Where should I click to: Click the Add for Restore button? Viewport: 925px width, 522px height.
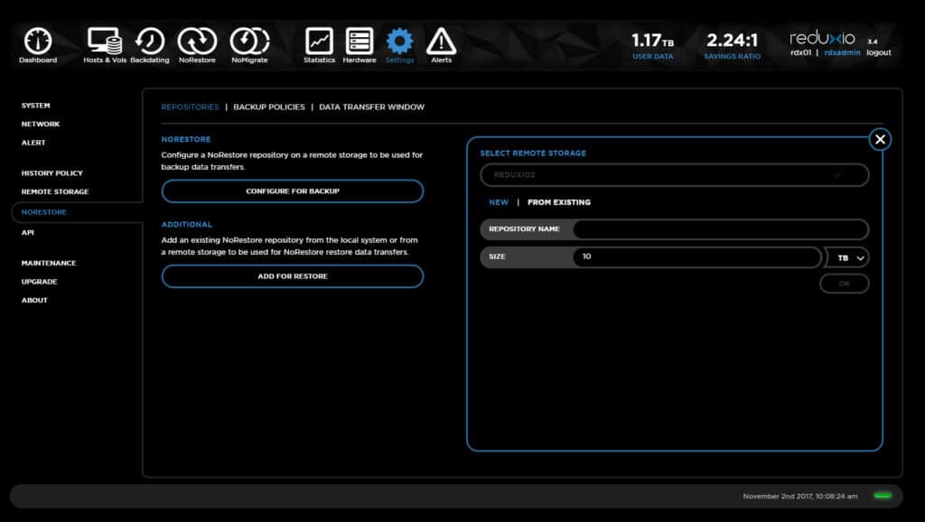(x=293, y=276)
